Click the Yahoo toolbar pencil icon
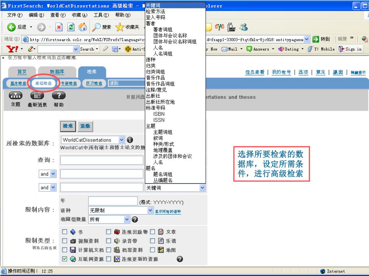Viewport: 369px width, 276px height. coord(30,49)
